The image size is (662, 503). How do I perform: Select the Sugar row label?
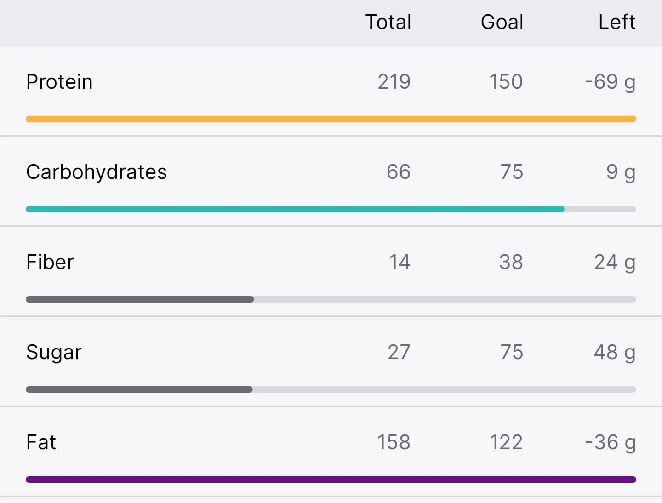tap(54, 353)
